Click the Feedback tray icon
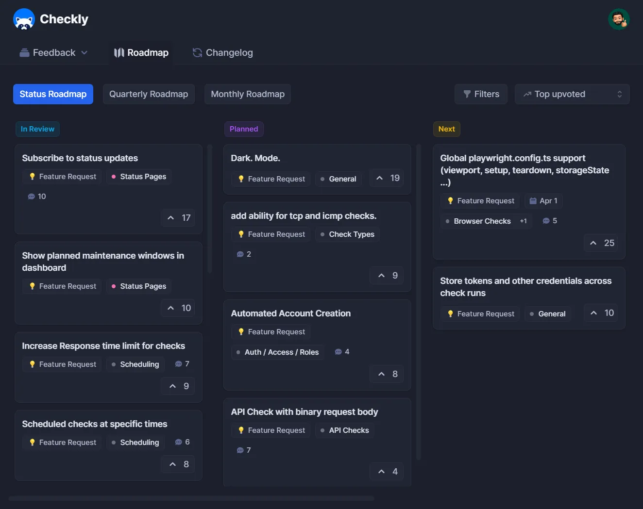This screenshot has width=643, height=509. (x=24, y=52)
